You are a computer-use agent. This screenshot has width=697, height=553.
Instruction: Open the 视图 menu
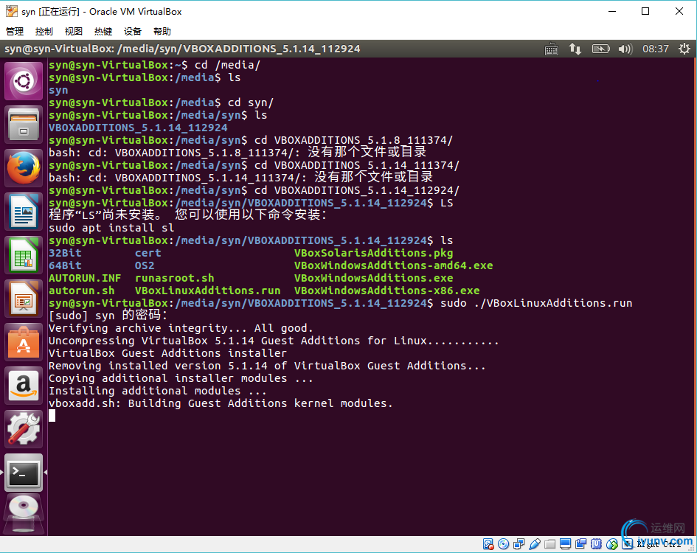[x=74, y=32]
